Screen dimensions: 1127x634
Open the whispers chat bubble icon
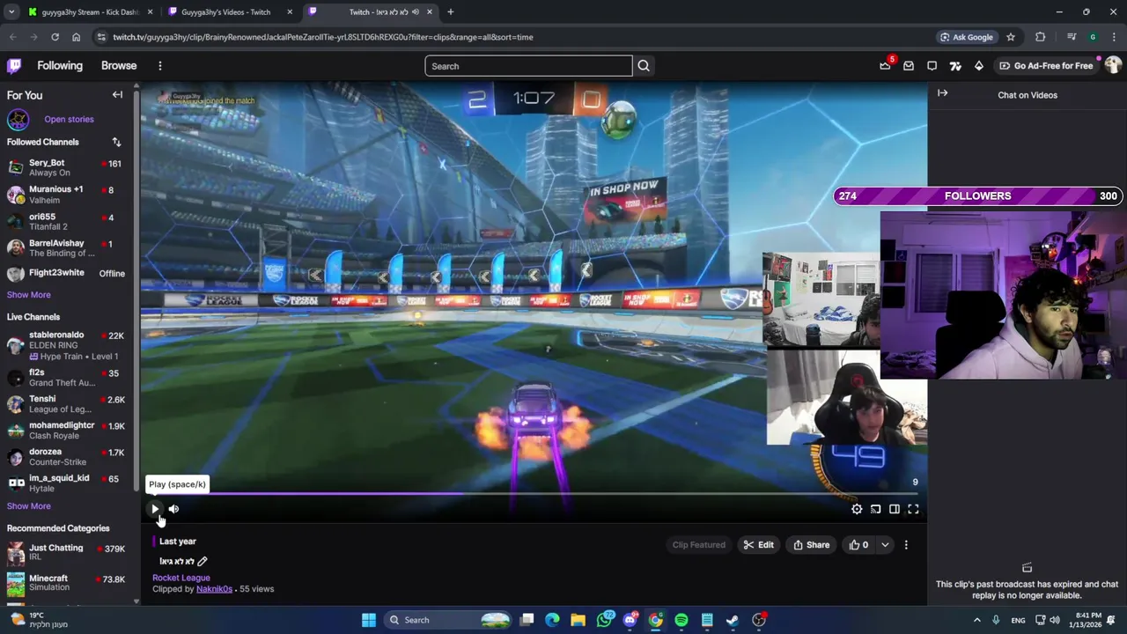(x=932, y=66)
